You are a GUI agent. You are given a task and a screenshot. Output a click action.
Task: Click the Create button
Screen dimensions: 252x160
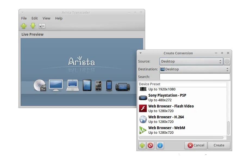pos(219,145)
